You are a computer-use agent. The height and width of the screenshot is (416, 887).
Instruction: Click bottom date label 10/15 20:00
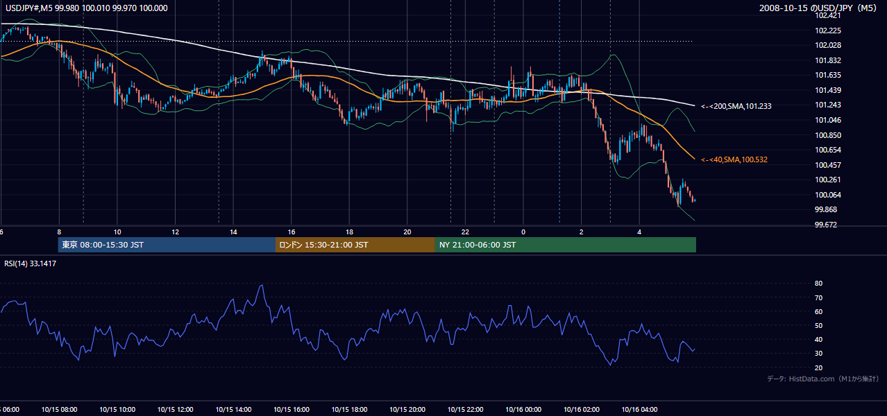[407, 409]
